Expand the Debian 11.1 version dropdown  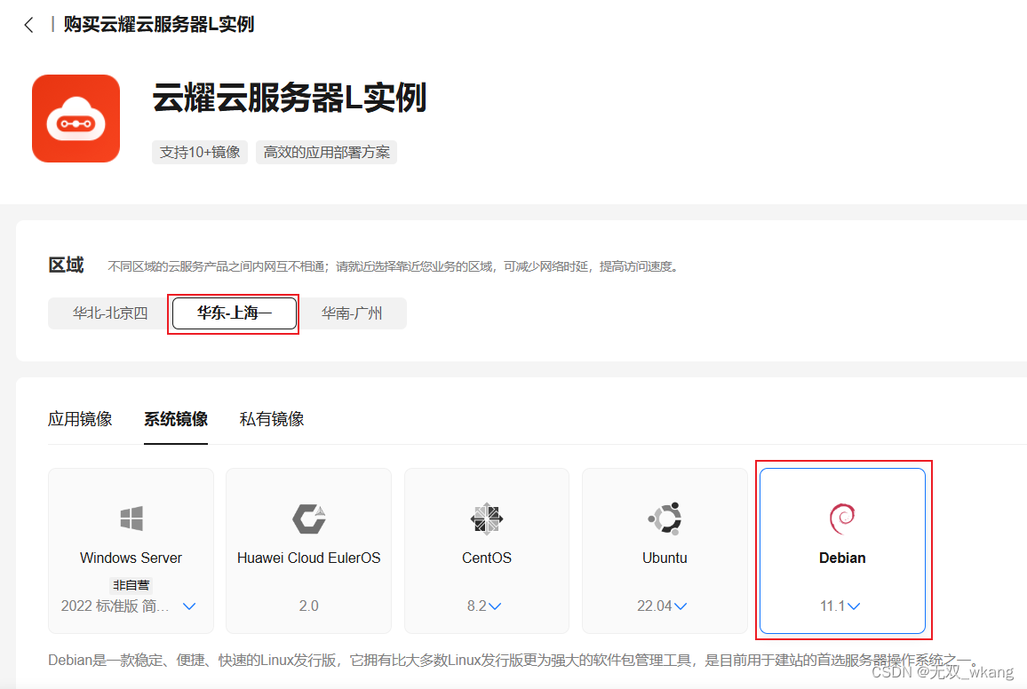pyautogui.click(x=854, y=606)
